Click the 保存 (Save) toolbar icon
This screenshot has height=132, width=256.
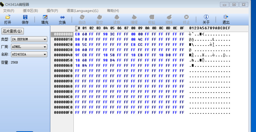(x=25, y=19)
